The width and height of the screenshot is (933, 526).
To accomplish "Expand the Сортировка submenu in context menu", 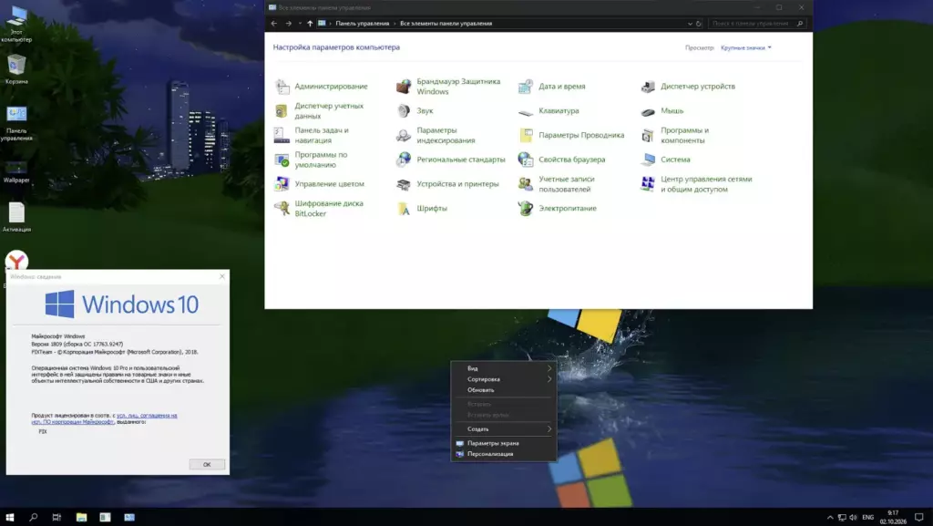I will tap(504, 379).
